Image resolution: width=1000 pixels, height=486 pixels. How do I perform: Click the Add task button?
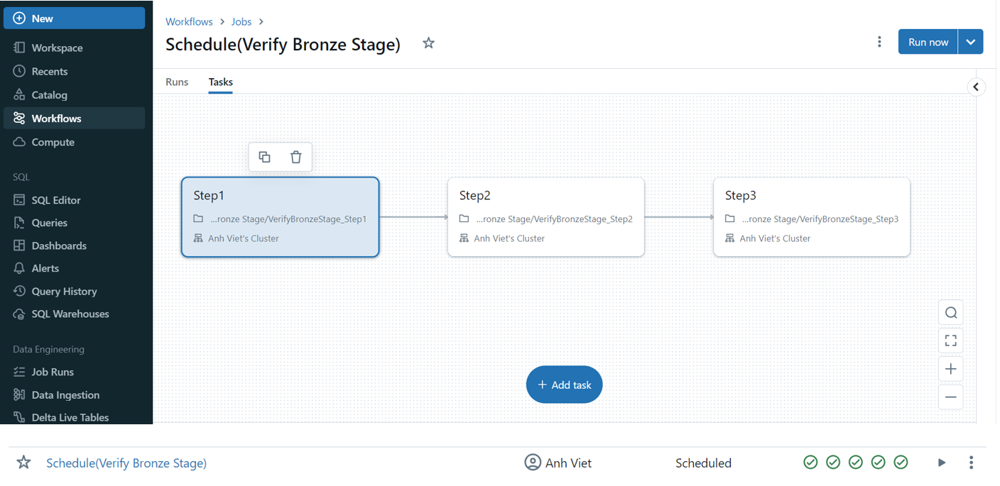564,384
